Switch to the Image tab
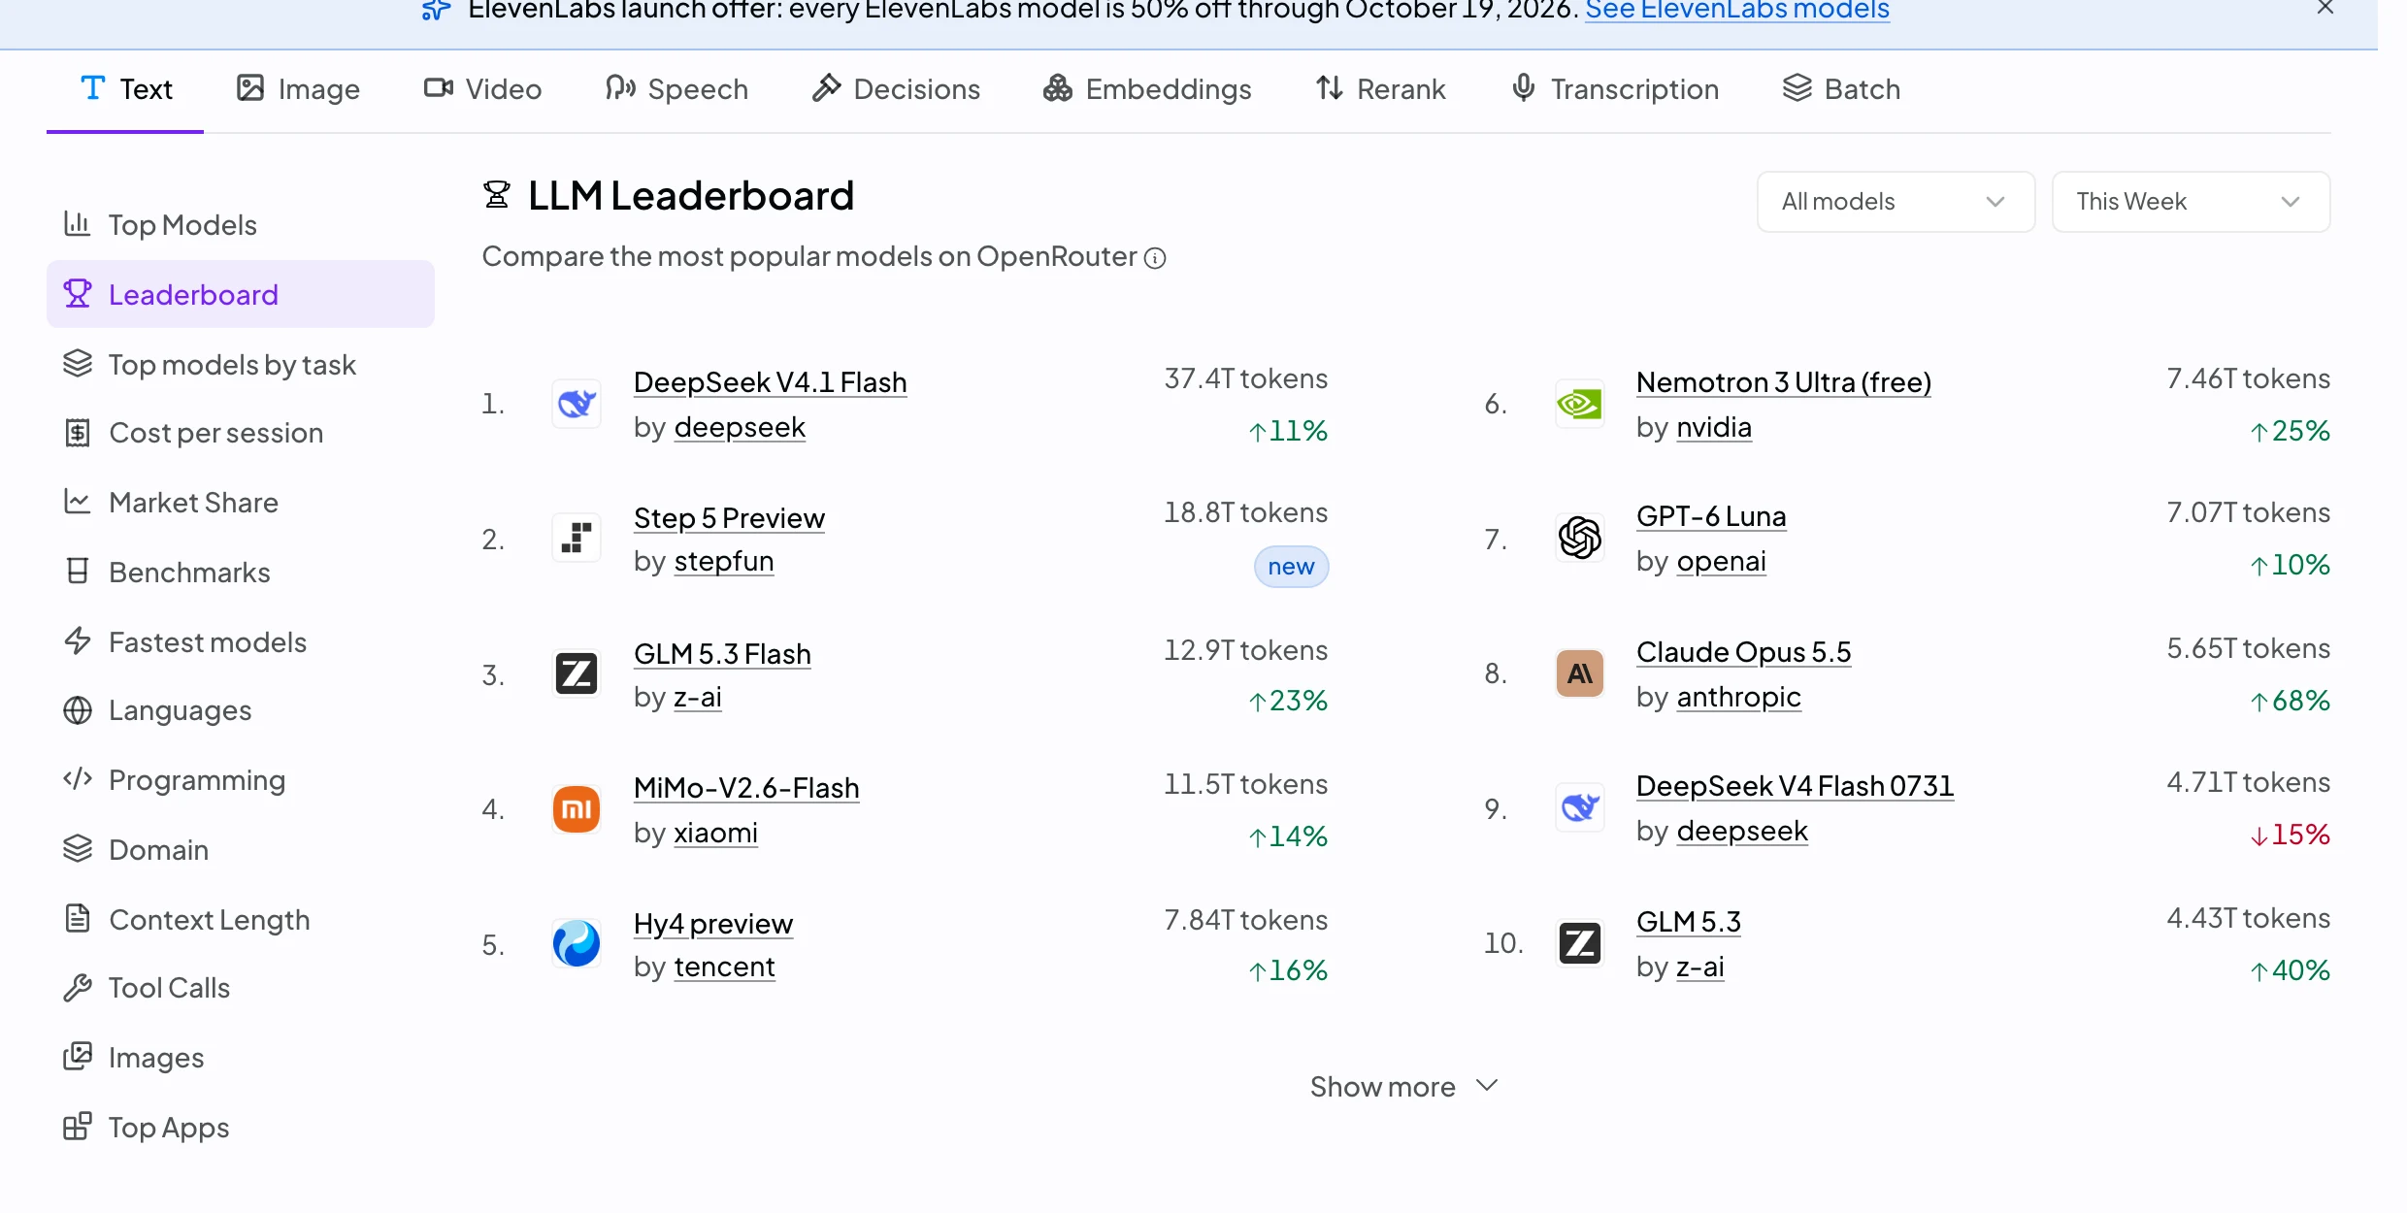The image size is (2407, 1213). pos(298,89)
